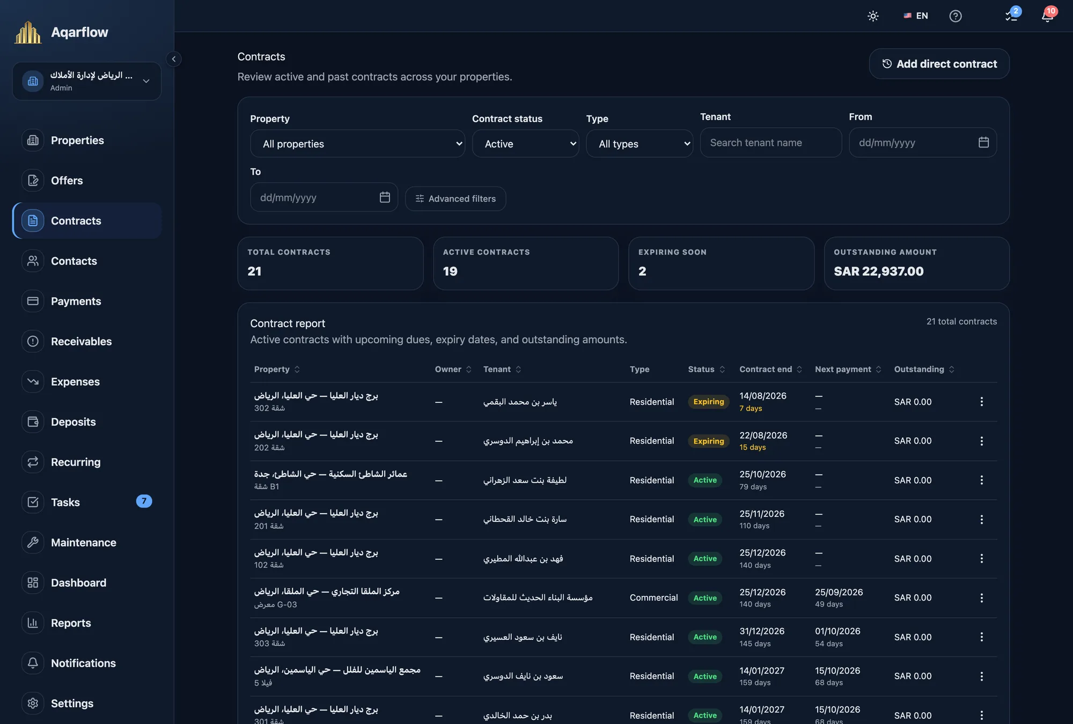This screenshot has height=724, width=1073.
Task: Open row menu for contract ending 25/11/2026
Action: pyautogui.click(x=982, y=520)
